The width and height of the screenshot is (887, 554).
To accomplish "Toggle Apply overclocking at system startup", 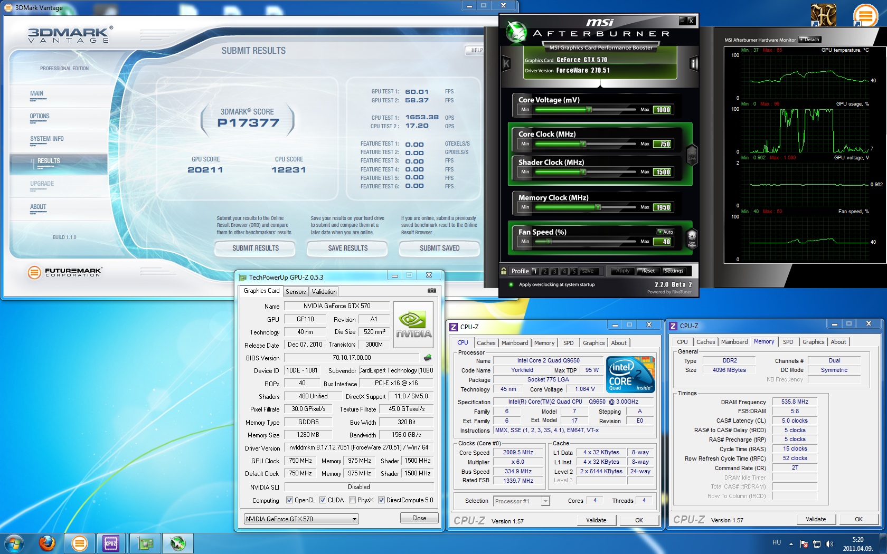I will coord(511,284).
